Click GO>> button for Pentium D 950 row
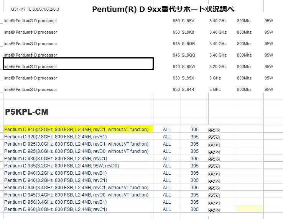The width and height of the screenshot is (283, 219). 214,203
